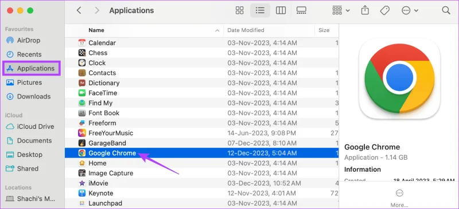
Task: Select the Calendar app icon
Action: click(82, 43)
